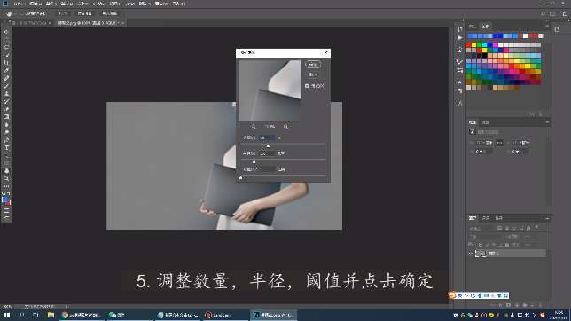The image size is (571, 321).
Task: Select the Gradient tool
Action: tap(6, 116)
